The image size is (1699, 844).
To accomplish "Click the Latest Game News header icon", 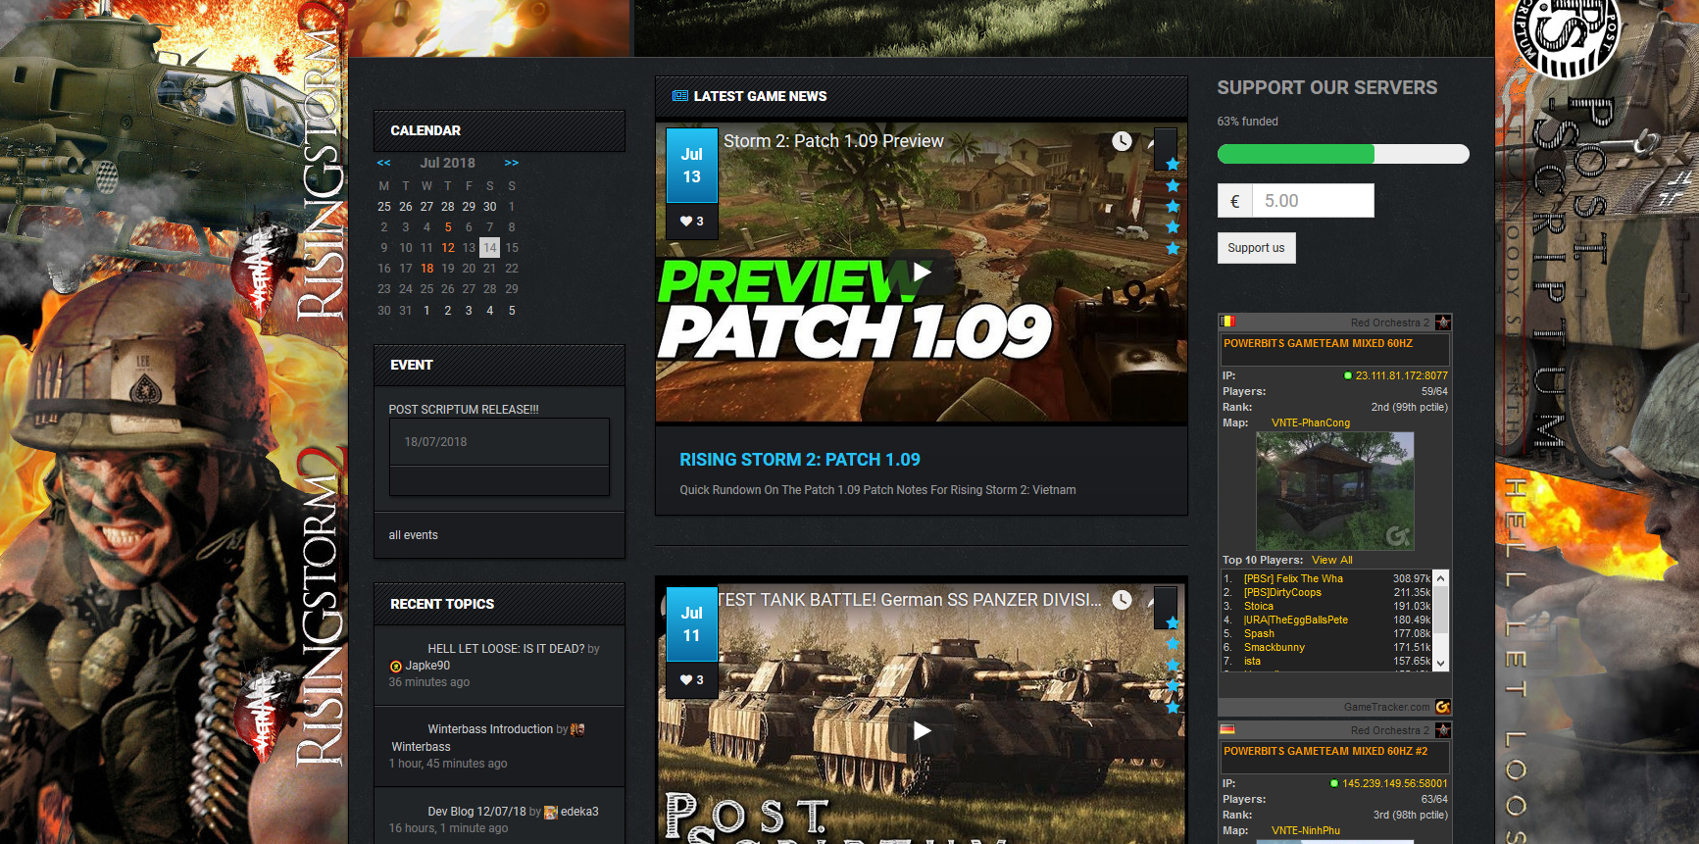I will [680, 96].
